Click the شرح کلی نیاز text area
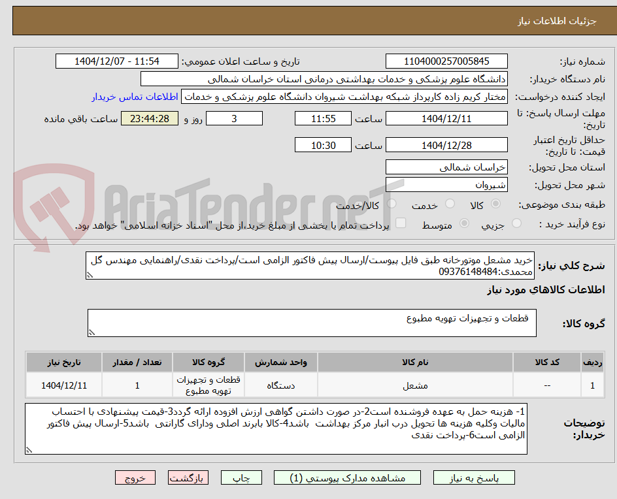This screenshot has height=499, width=617. (x=310, y=266)
